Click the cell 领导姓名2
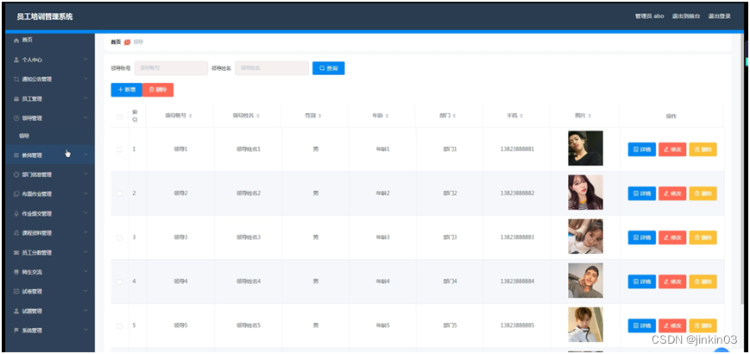 (x=249, y=193)
